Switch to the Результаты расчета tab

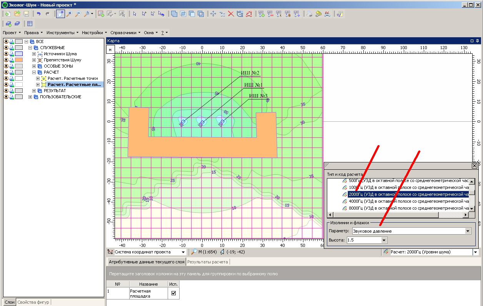click(208, 262)
